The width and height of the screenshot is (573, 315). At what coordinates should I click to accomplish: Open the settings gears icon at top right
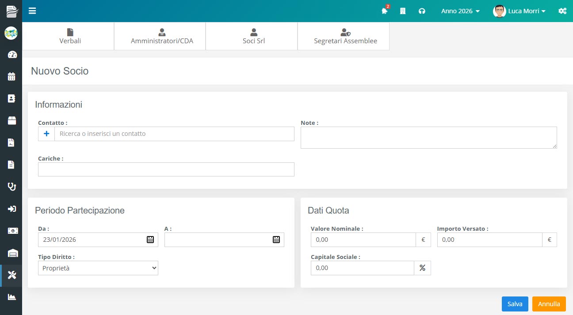pos(562,11)
